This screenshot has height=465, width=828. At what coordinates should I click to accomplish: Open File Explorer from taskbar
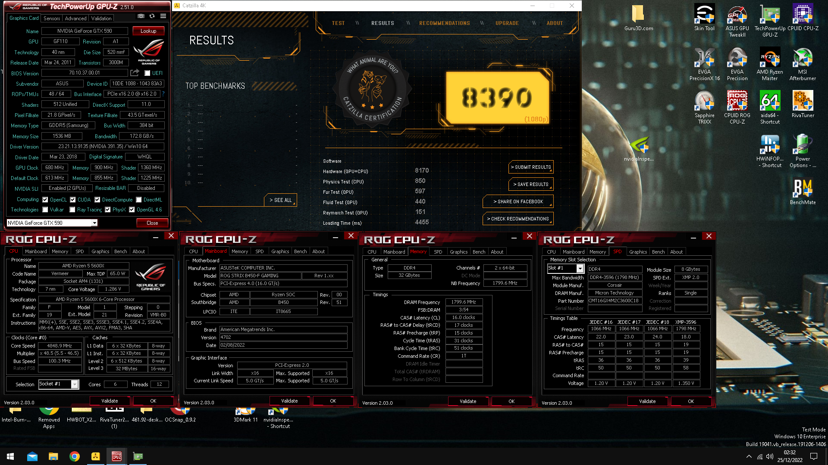pyautogui.click(x=53, y=456)
